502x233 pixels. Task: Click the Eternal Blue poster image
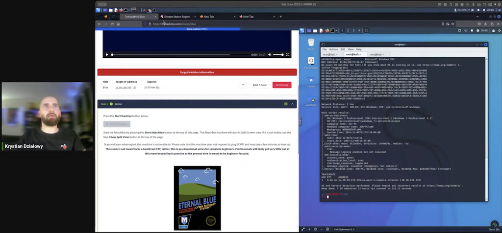[197, 198]
